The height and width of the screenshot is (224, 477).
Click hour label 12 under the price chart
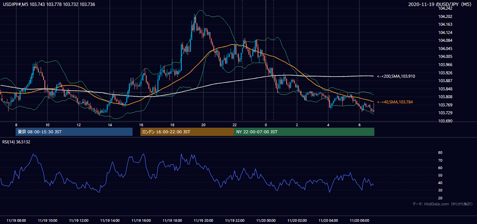tap(79, 124)
